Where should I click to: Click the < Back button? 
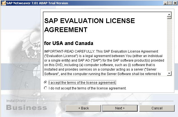[83, 108]
